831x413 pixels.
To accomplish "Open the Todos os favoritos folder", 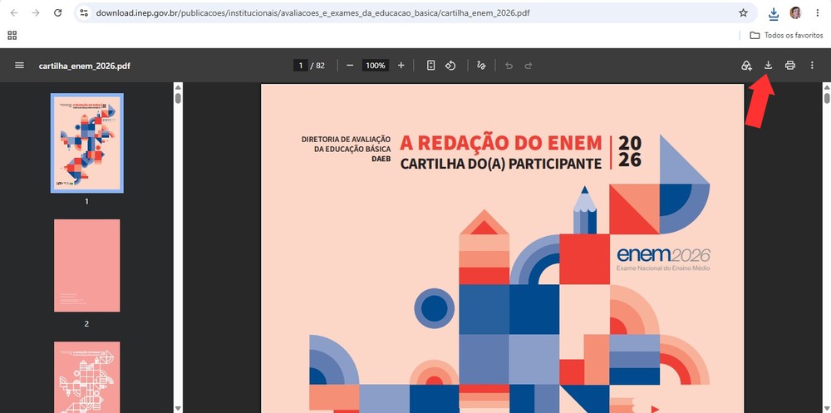I will click(786, 36).
